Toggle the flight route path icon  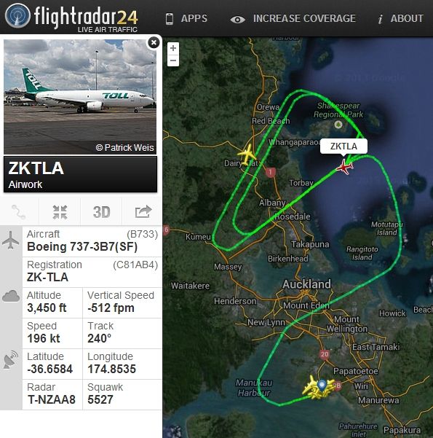[x=19, y=212]
